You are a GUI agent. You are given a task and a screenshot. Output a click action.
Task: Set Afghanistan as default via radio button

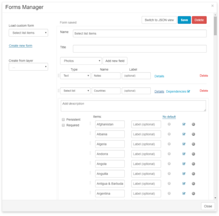[x=169, y=124]
